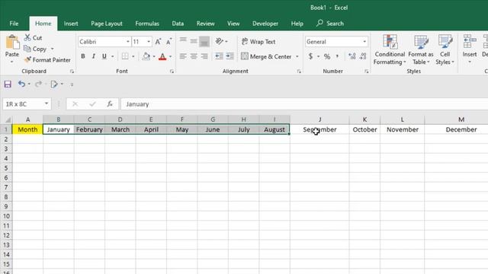Align text to the left
The image size is (488, 274).
point(183,56)
